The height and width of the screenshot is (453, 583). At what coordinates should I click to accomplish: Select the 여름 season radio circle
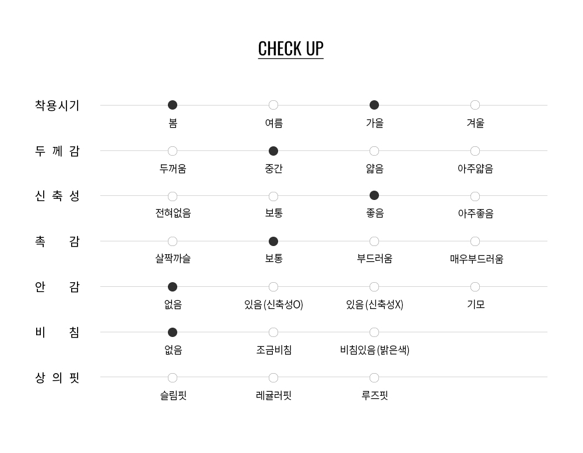(273, 105)
